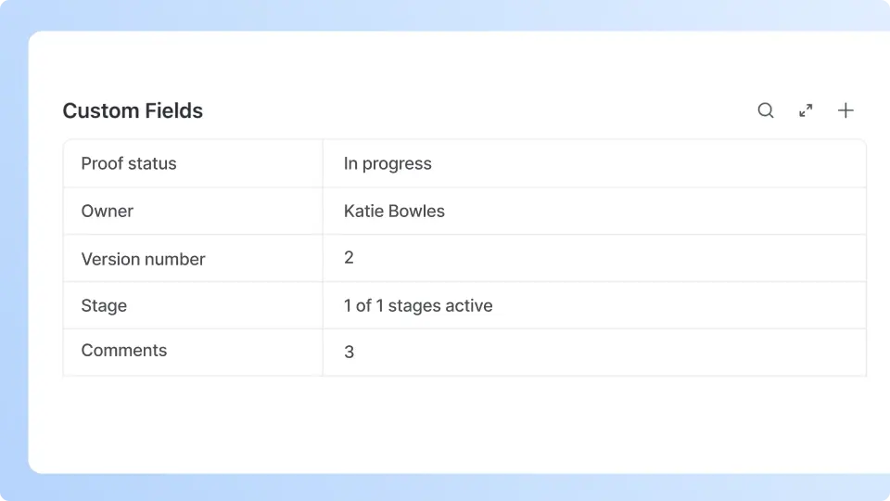Edit the Version number value 2
Screen dimensions: 890x501
coord(349,257)
